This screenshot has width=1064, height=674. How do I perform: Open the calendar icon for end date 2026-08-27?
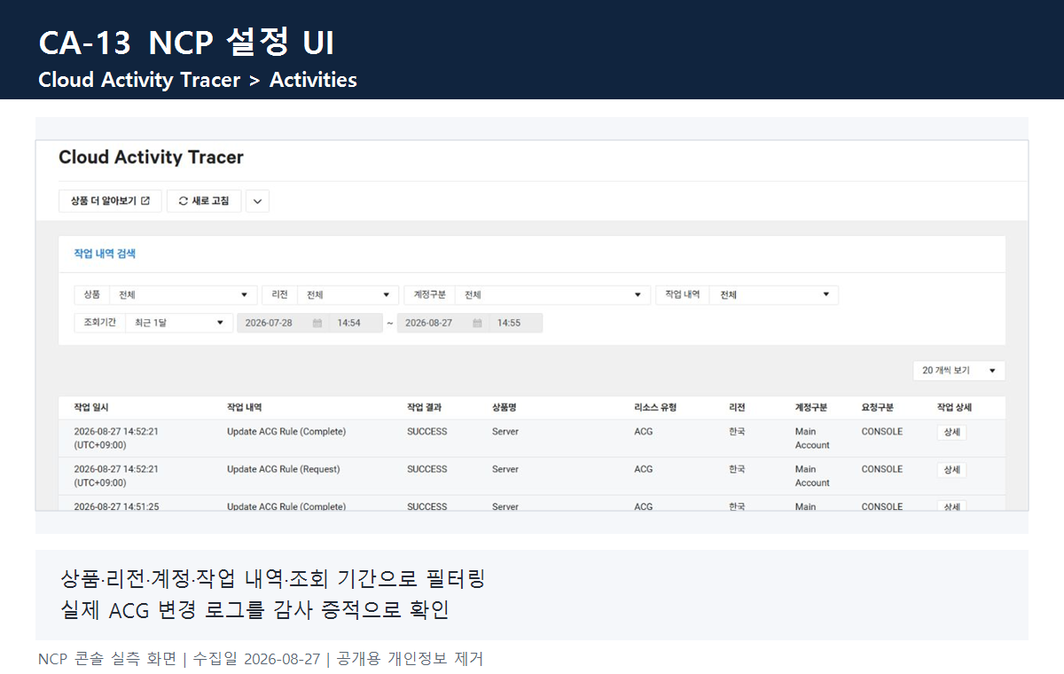(x=477, y=323)
